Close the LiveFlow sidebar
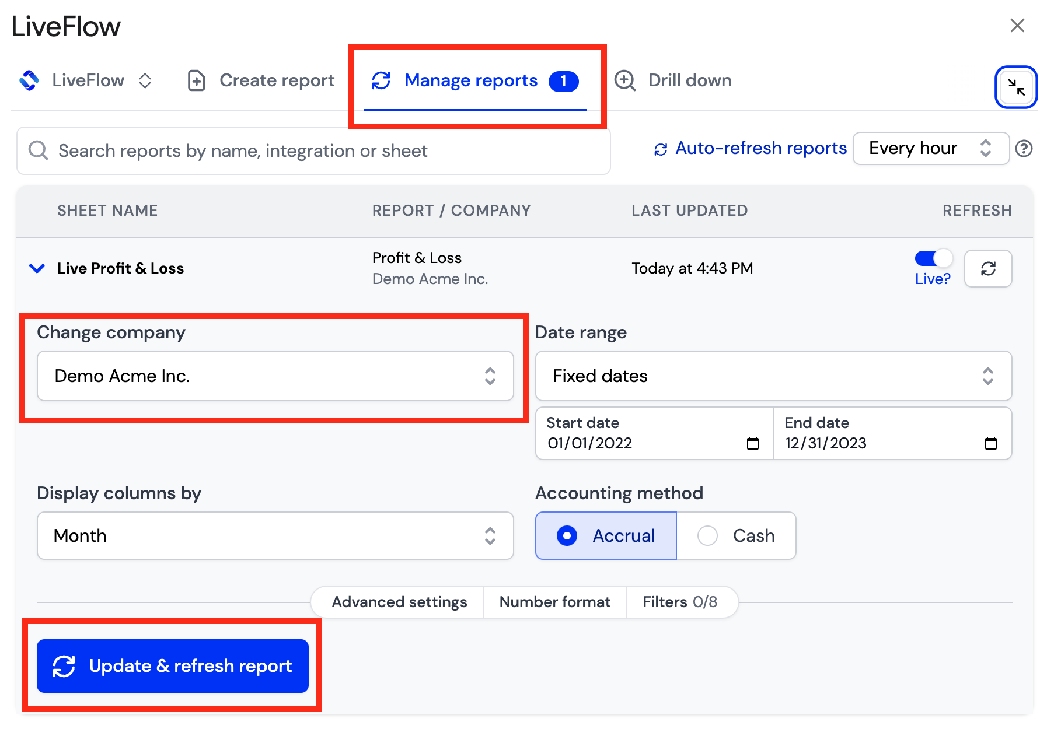The width and height of the screenshot is (1054, 750). pos(1017,25)
